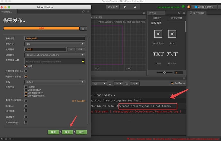Click the preview IP address link
This screenshot has height=141, width=221.
coord(168,7)
